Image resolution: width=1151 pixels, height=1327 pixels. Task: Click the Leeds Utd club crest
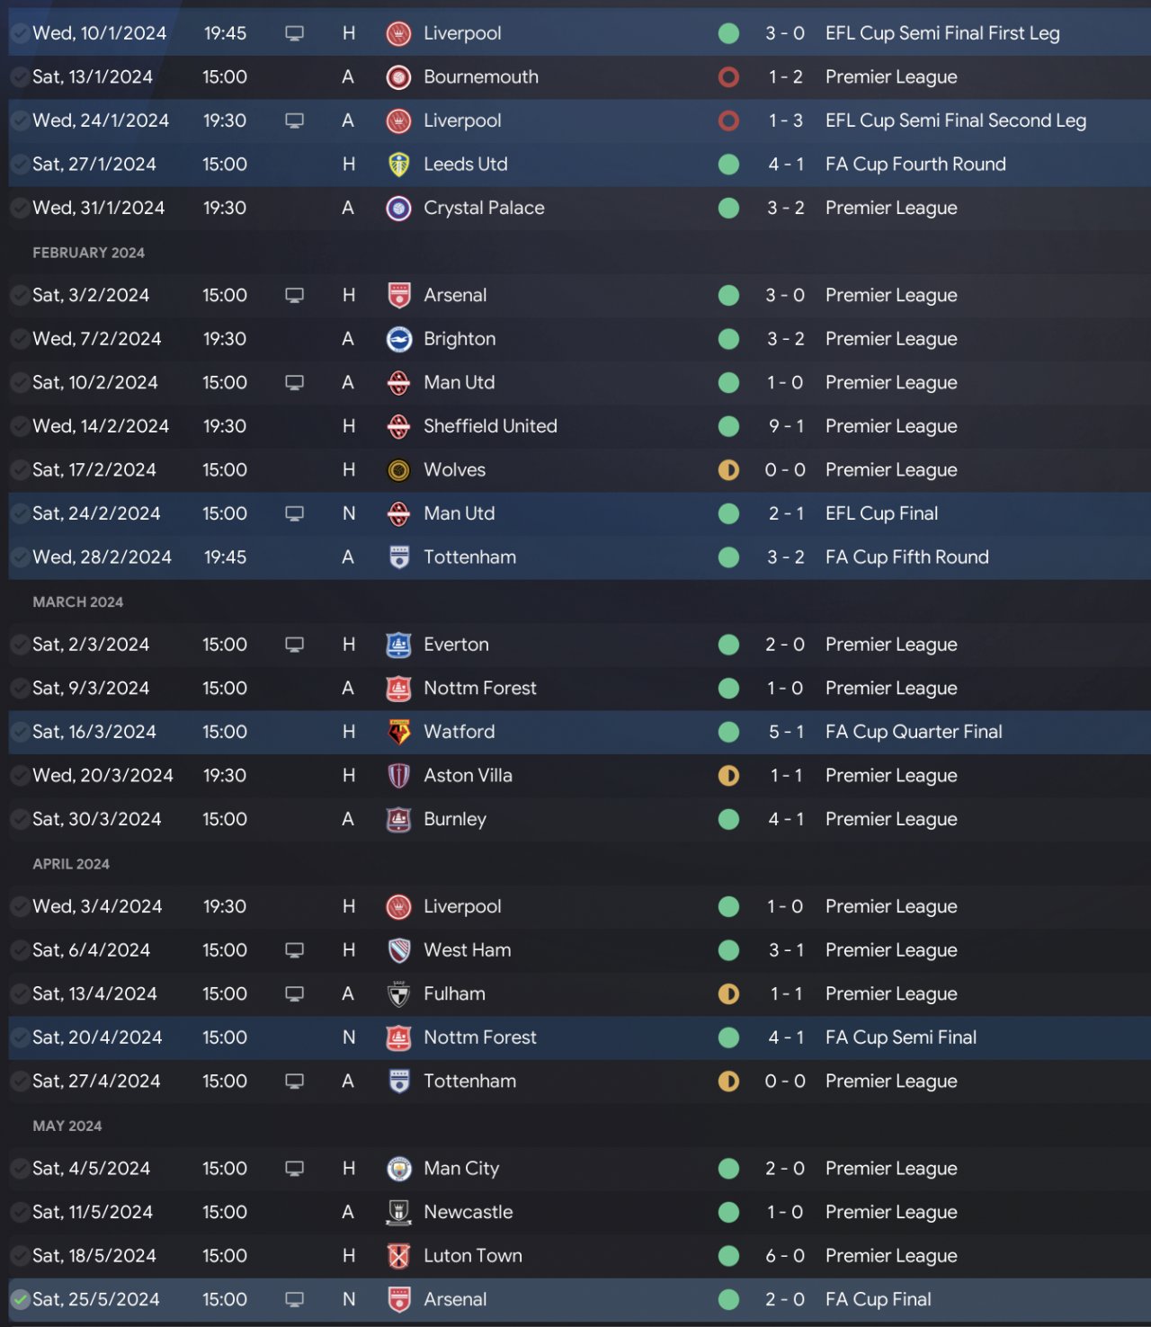point(398,165)
